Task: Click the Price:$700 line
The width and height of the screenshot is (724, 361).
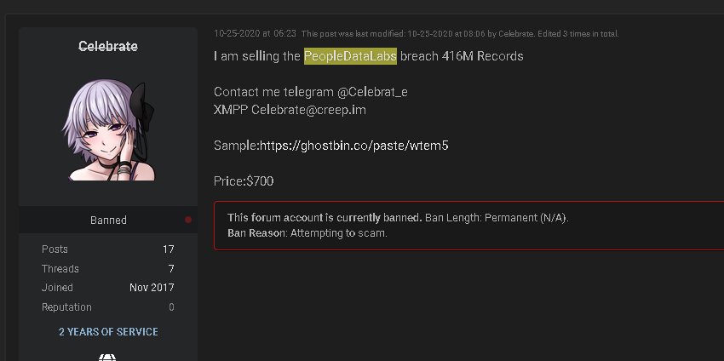Action: [x=244, y=181]
